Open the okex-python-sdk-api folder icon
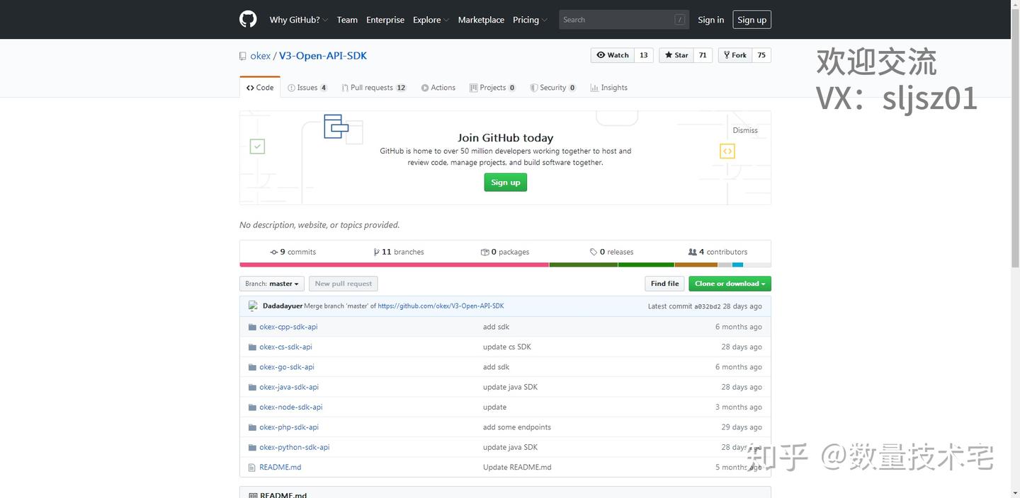The height and width of the screenshot is (498, 1020). 252,447
